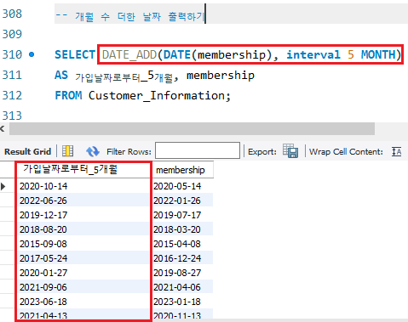Select cell 2023-06-18
The height and width of the screenshot is (322, 408).
83,302
